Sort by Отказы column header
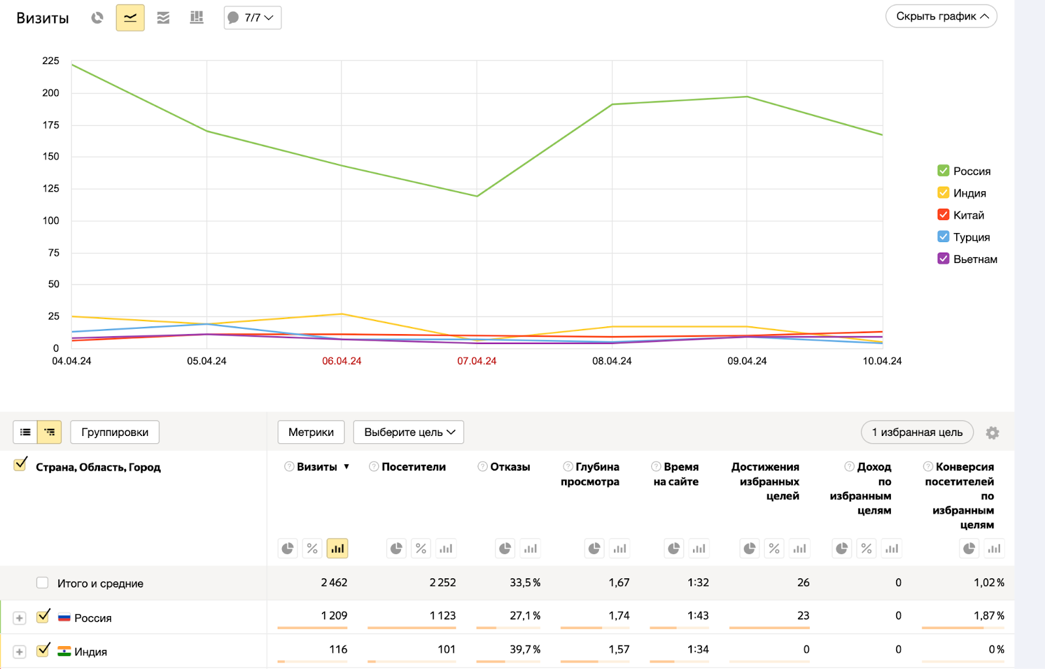This screenshot has height=669, width=1045. click(510, 467)
